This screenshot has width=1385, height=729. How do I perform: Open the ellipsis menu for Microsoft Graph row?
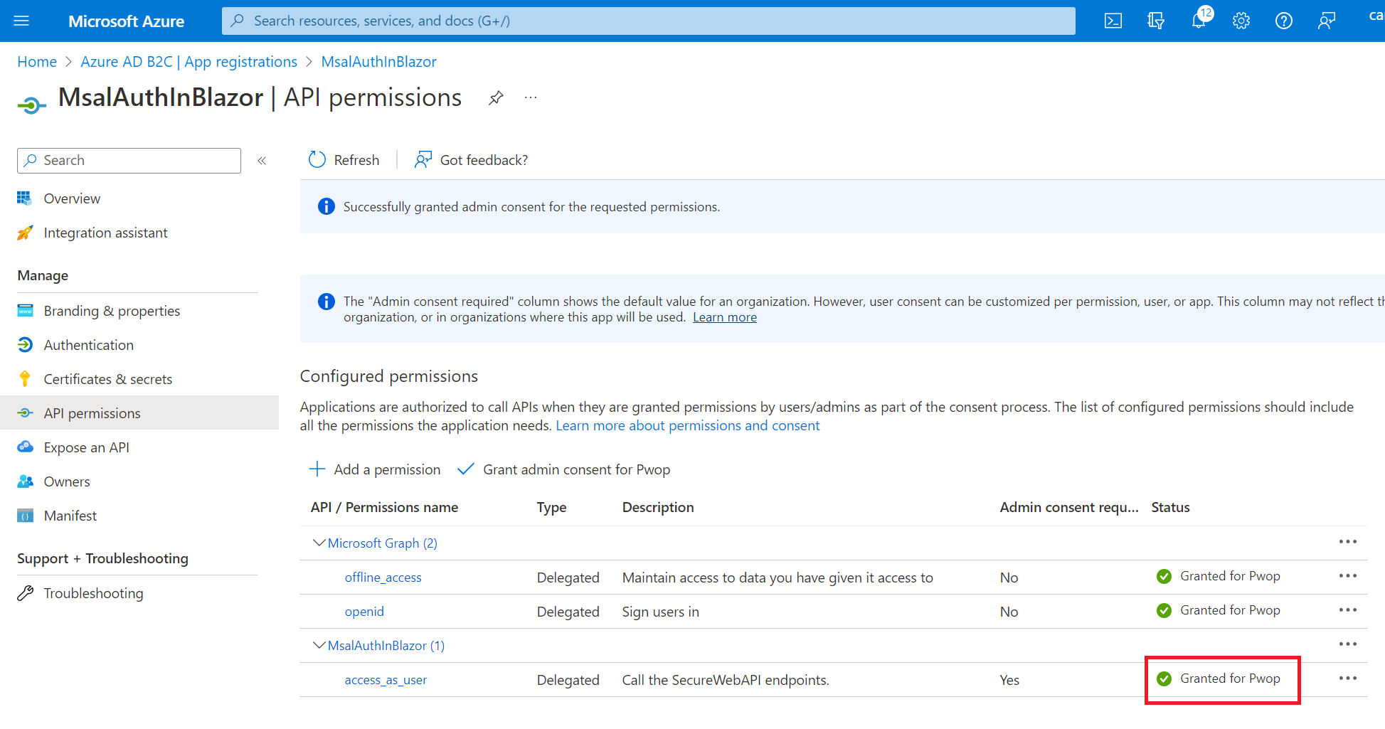(x=1348, y=542)
